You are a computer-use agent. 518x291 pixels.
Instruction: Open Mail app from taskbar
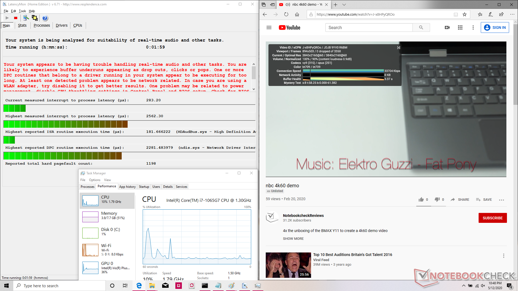tap(165, 286)
